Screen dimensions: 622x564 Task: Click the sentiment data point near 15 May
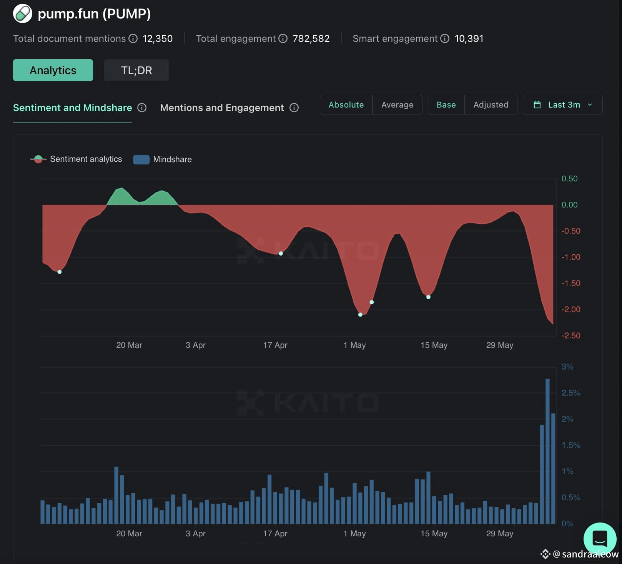[428, 297]
